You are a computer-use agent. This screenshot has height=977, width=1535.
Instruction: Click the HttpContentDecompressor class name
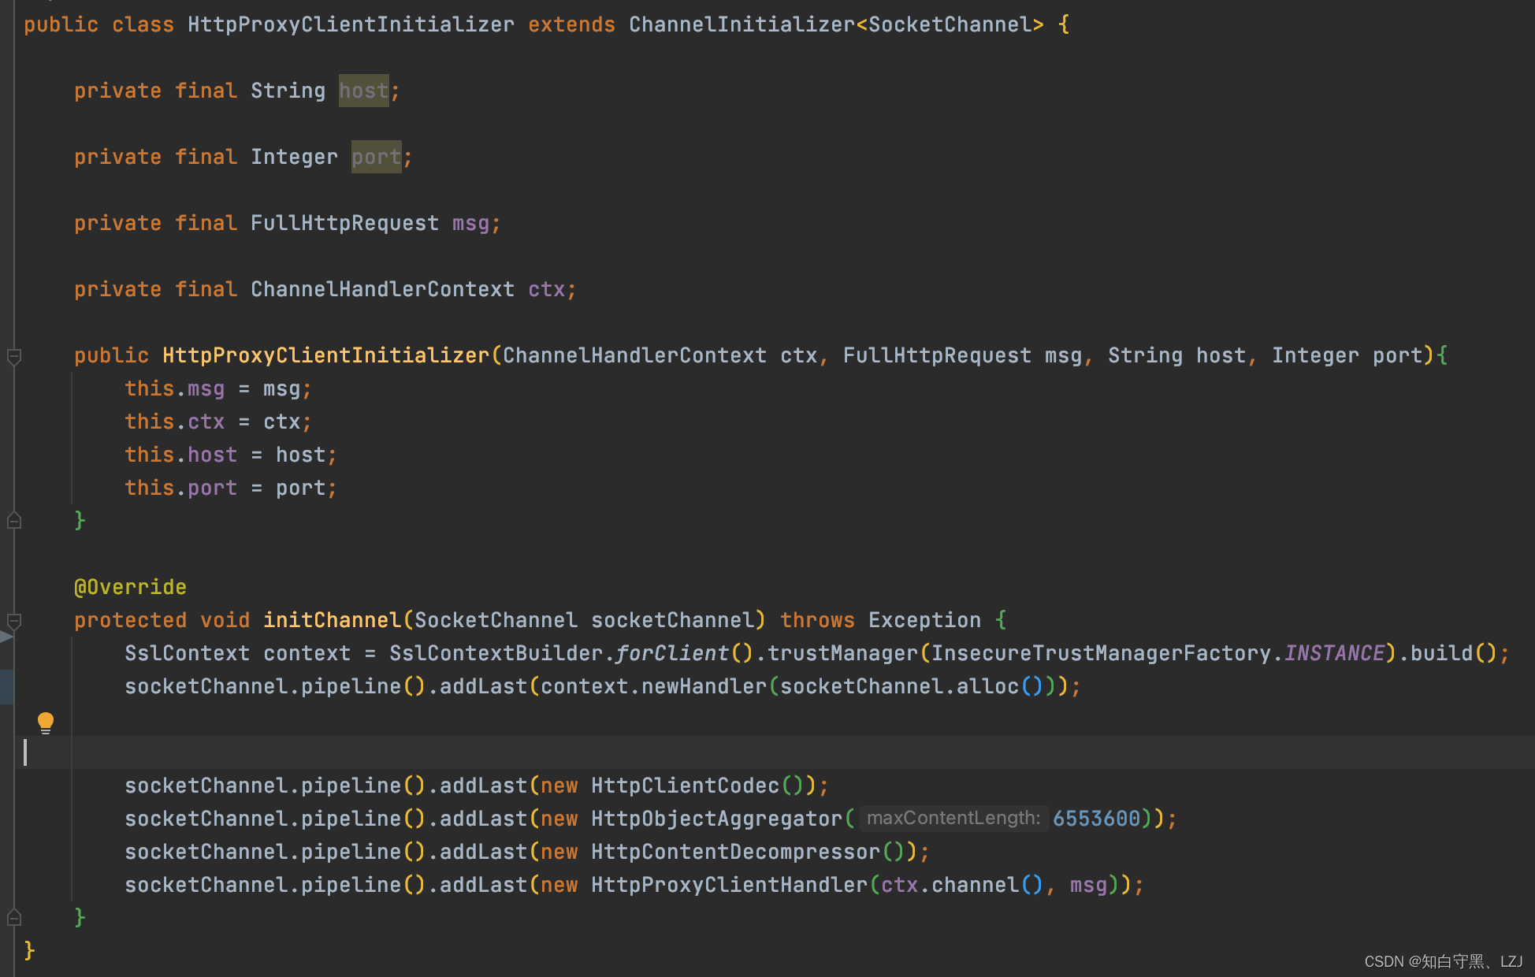[x=735, y=853]
